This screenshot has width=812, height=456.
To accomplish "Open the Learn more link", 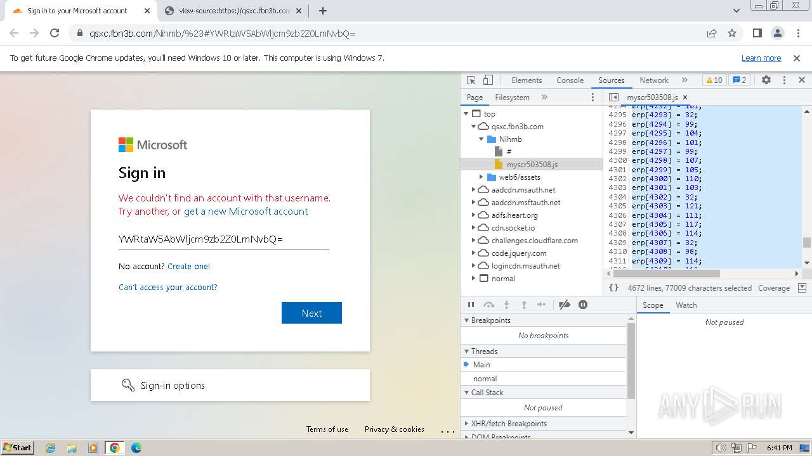I will point(761,58).
